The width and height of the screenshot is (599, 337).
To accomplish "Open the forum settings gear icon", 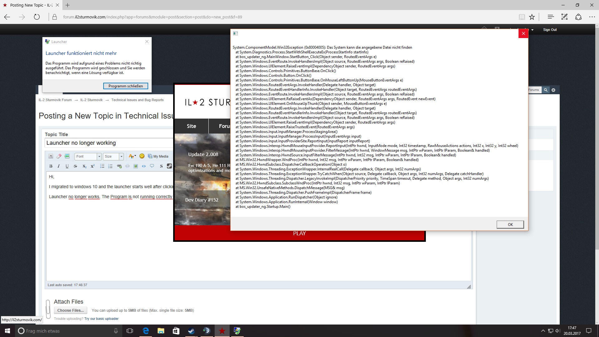I will pos(553,90).
